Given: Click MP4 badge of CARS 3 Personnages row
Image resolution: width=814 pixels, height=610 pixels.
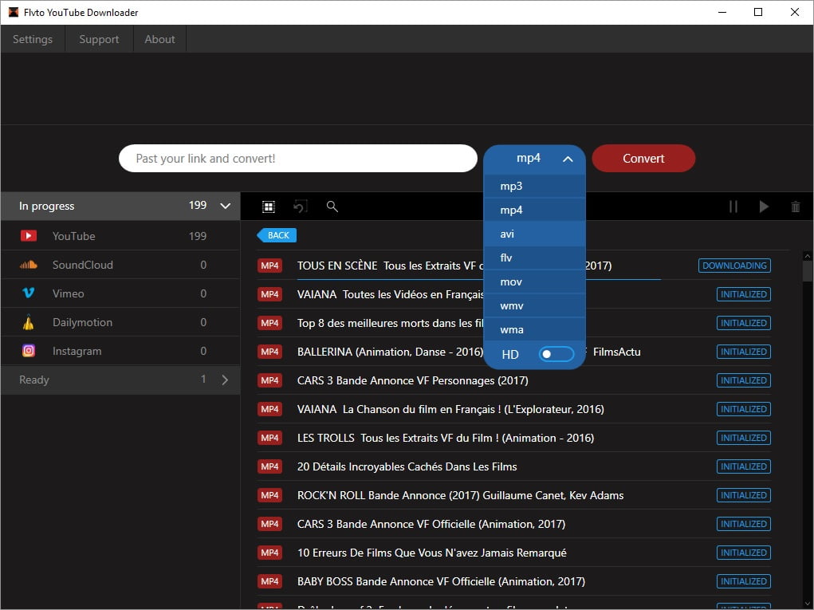Looking at the screenshot, I should point(270,380).
